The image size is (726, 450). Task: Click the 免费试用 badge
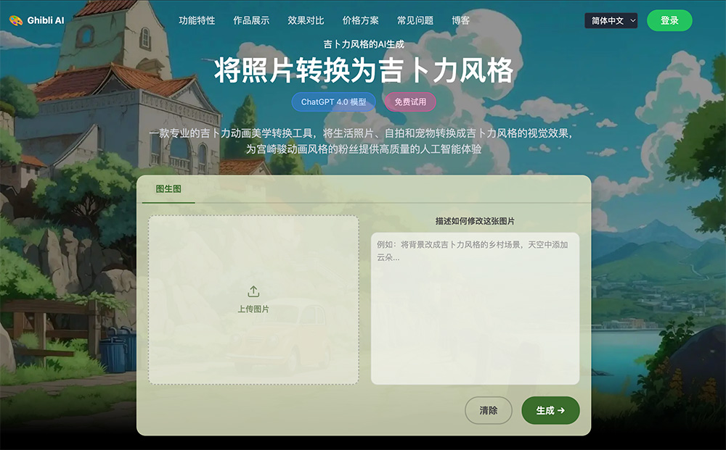(410, 102)
